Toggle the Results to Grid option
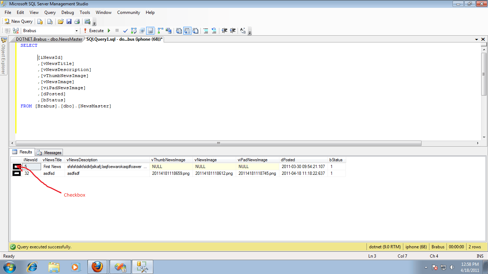 (188, 31)
